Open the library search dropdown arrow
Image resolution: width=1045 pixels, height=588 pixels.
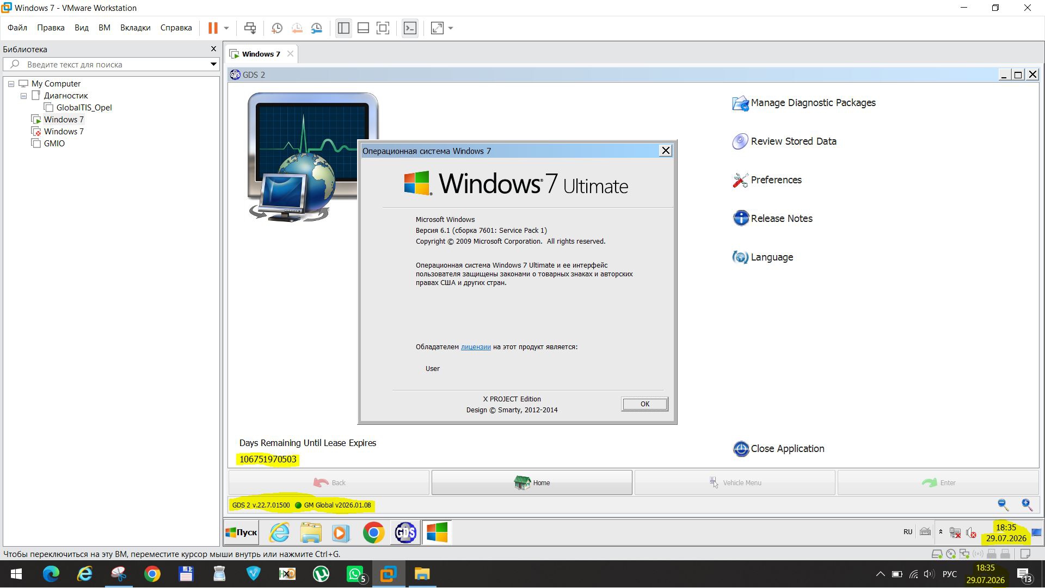[213, 64]
